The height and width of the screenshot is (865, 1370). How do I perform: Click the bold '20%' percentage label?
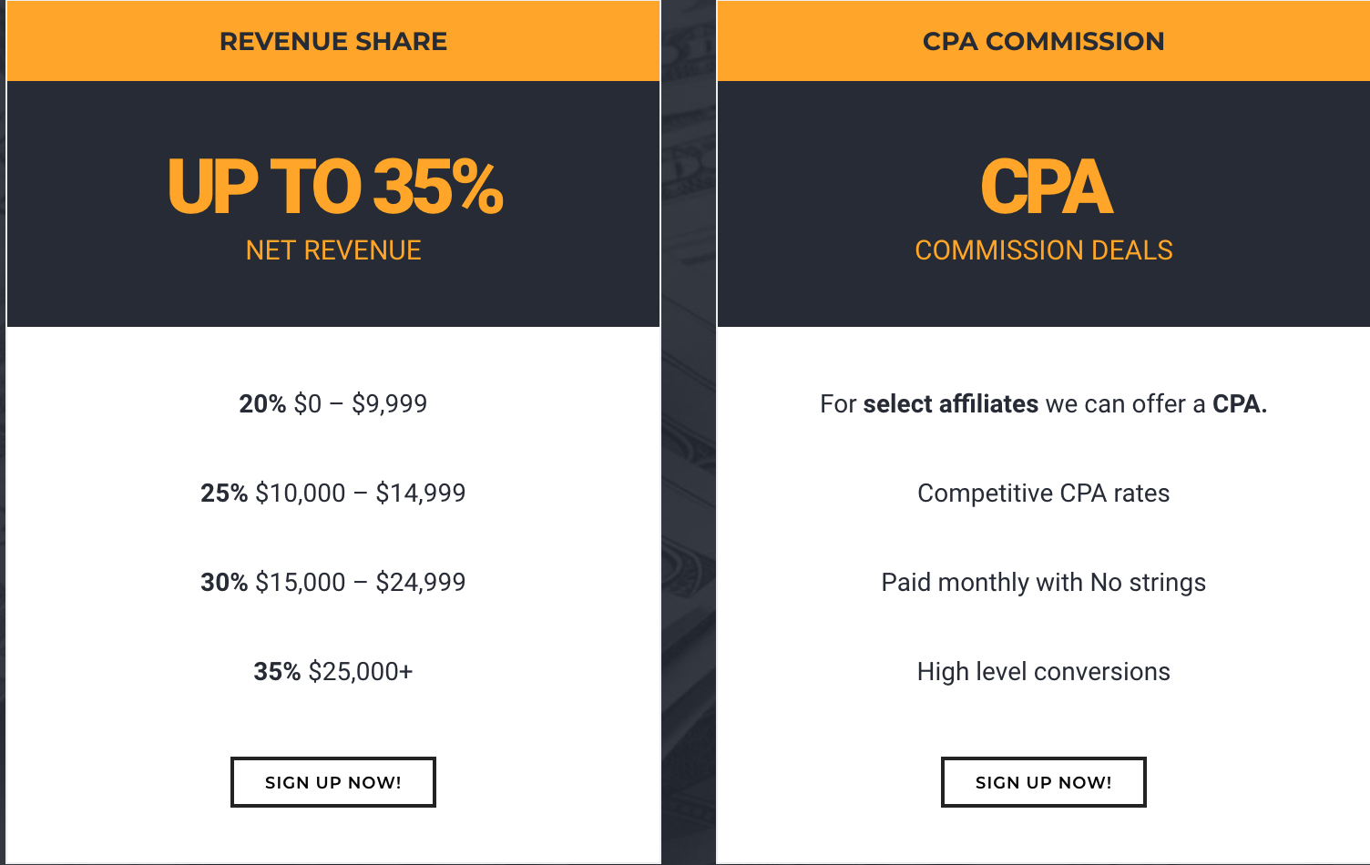point(262,403)
